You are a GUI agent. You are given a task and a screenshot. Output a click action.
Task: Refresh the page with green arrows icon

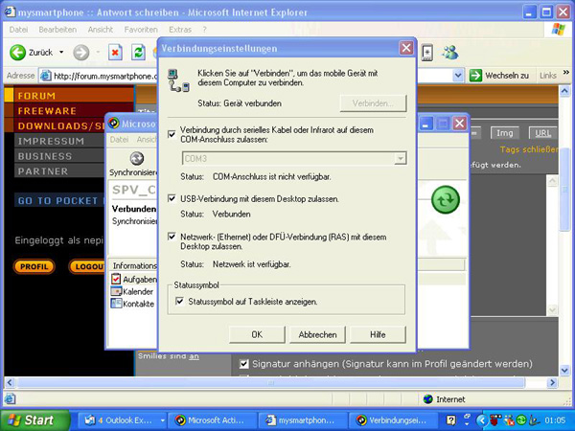[x=138, y=53]
